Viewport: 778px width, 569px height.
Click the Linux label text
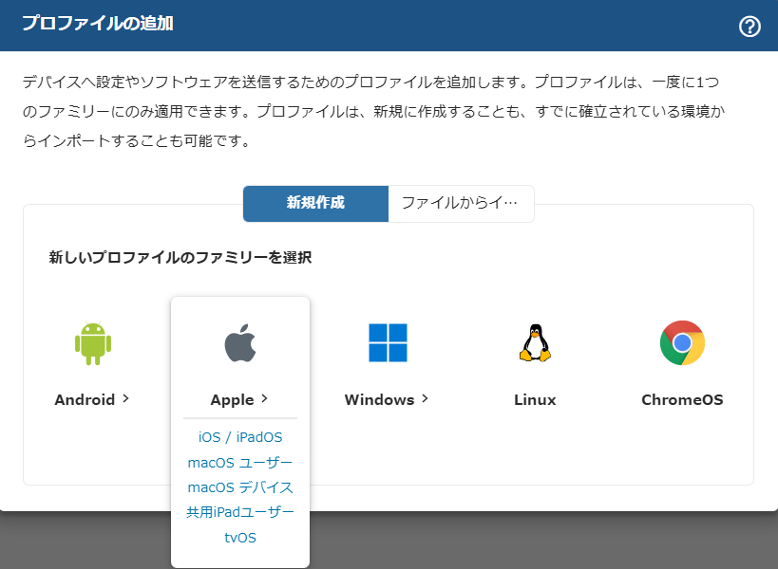pyautogui.click(x=535, y=399)
